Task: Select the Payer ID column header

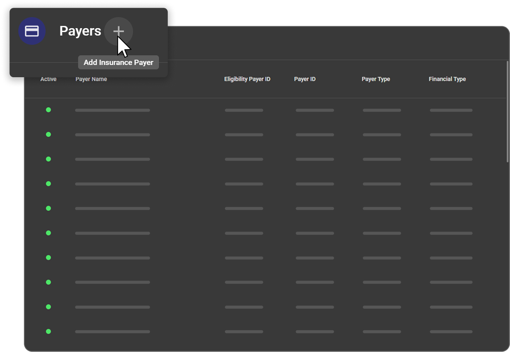Action: (x=305, y=79)
